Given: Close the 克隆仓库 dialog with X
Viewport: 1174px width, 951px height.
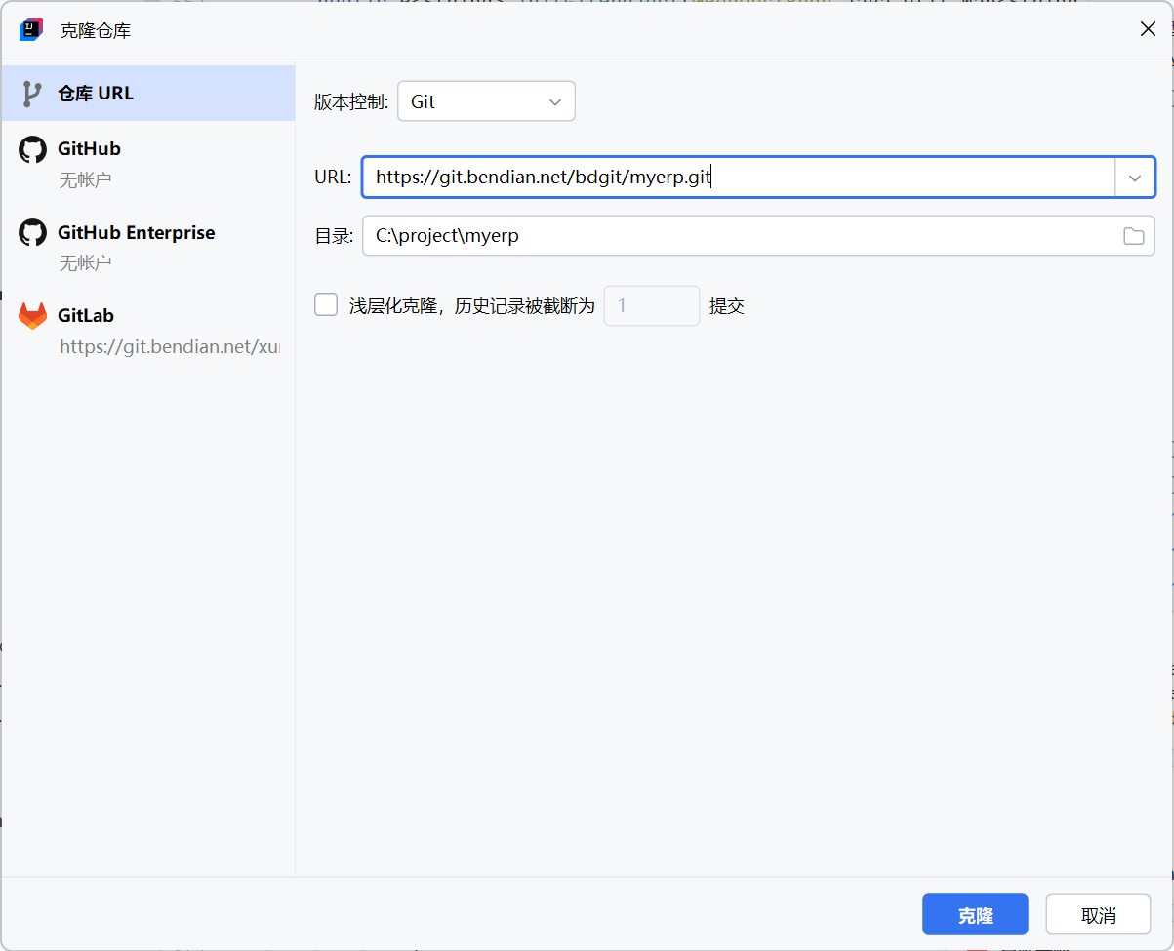Looking at the screenshot, I should (x=1148, y=29).
